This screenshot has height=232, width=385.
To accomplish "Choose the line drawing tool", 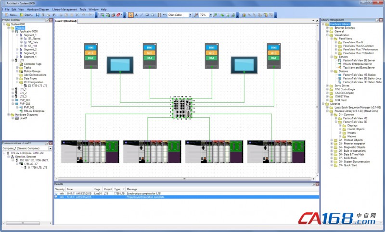I will click(141, 15).
